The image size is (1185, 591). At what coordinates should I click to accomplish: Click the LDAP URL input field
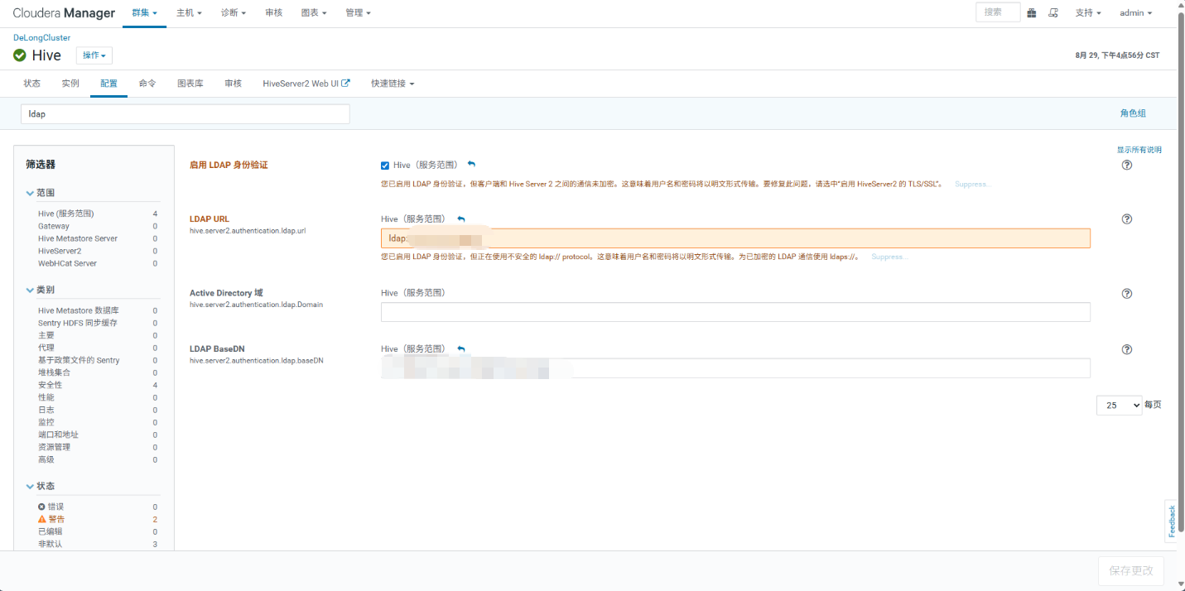click(735, 238)
